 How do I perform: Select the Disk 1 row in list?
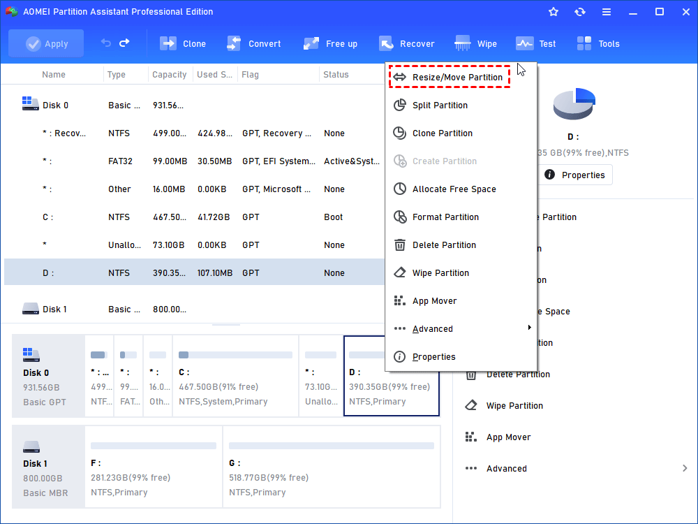(x=194, y=309)
